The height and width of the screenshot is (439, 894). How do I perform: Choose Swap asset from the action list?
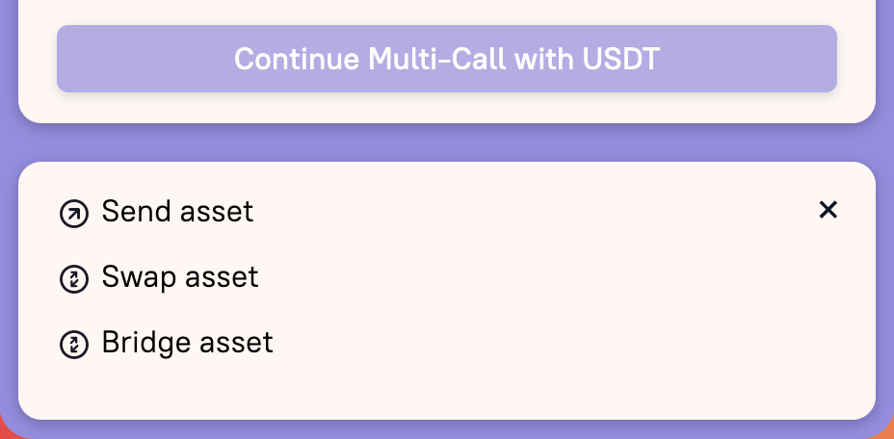[x=159, y=277]
